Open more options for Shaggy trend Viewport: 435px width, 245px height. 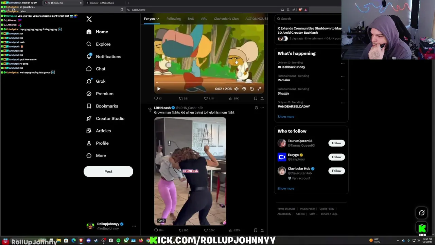343,90
